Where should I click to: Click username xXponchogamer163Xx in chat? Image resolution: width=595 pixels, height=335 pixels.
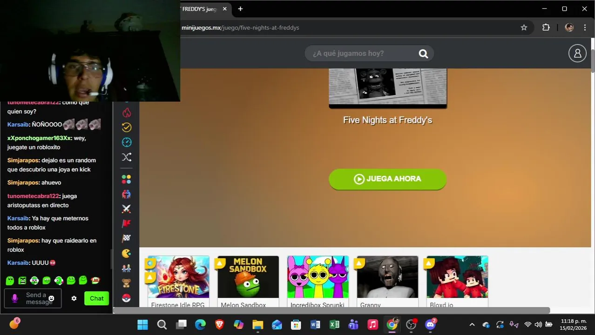[x=39, y=138]
